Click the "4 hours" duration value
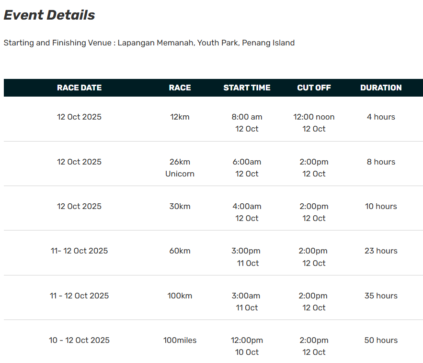This screenshot has height=363, width=423. (x=381, y=117)
